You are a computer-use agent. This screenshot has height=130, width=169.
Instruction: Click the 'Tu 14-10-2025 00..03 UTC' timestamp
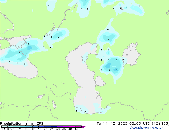point(123,124)
